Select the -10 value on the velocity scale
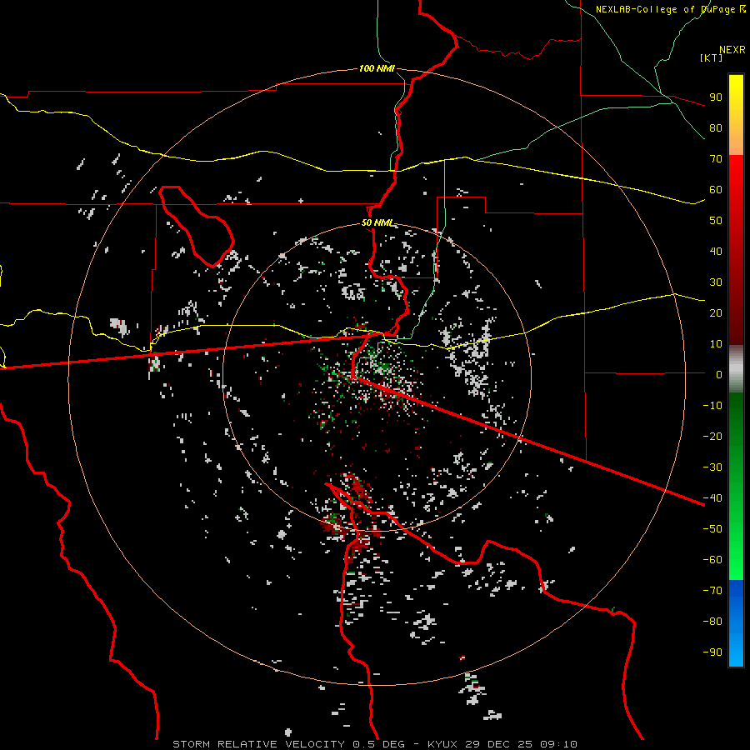Viewport: 750px width, 750px height. point(712,406)
